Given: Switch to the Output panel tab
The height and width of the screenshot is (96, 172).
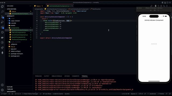Looking at the screenshot, I should (46, 76).
